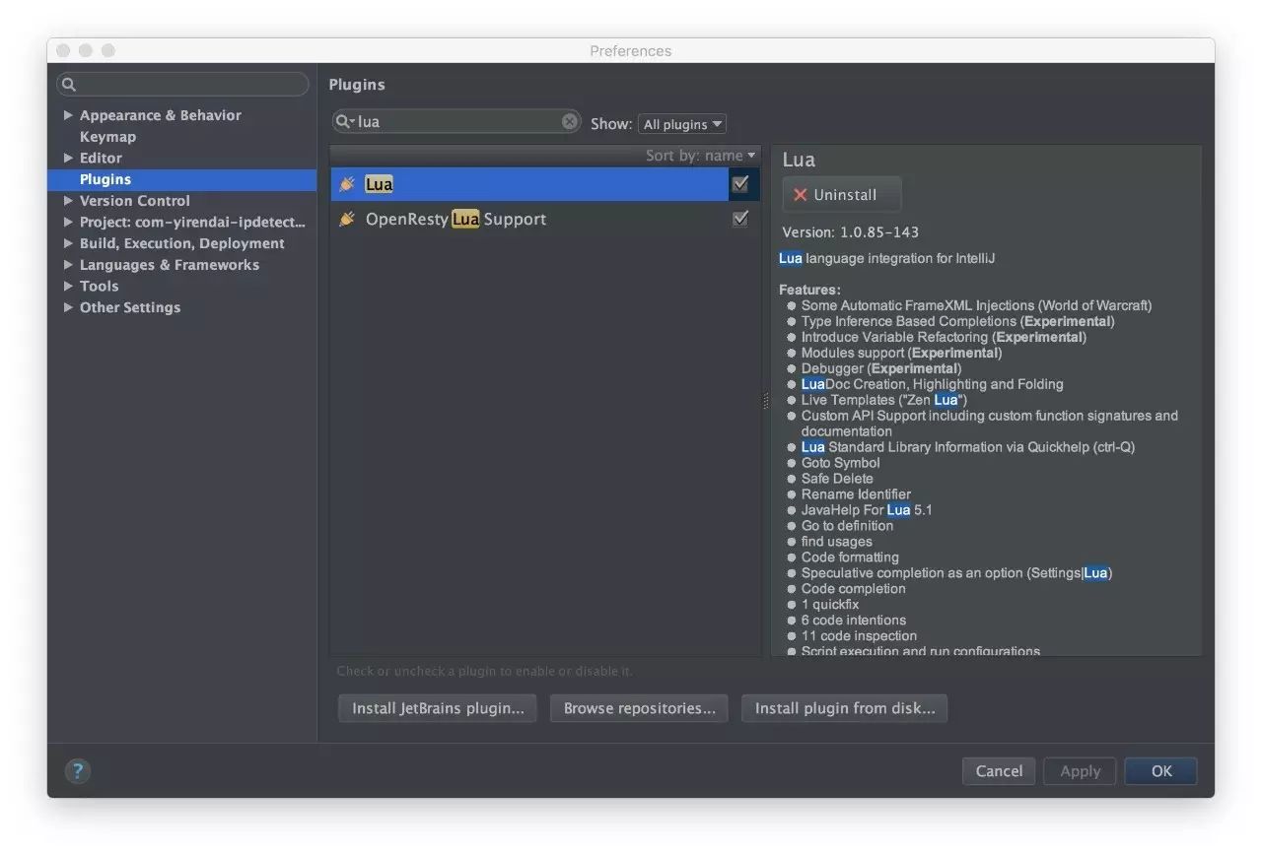Click the Uninstall button for Lua
Image resolution: width=1262 pixels, height=854 pixels.
[x=841, y=195]
